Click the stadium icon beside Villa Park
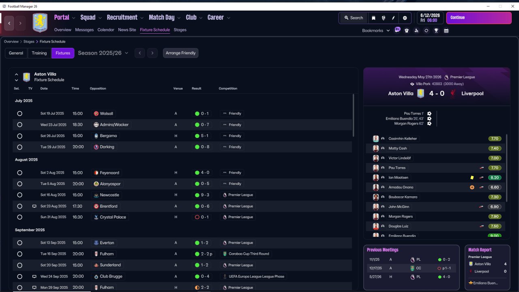The width and height of the screenshot is (519, 292). pyautogui.click(x=412, y=84)
